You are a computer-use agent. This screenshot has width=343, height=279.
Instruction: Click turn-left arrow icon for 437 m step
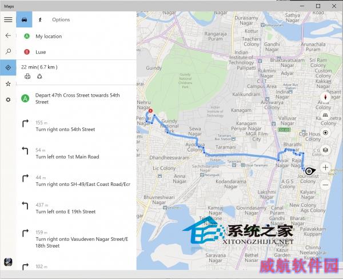click(25, 206)
